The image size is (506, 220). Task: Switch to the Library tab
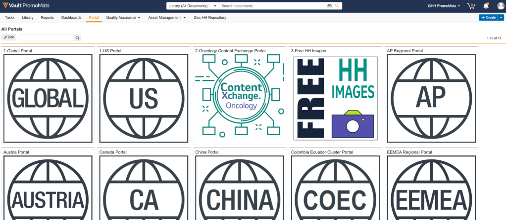(x=28, y=18)
